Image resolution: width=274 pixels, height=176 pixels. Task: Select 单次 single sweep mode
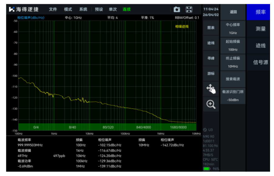coord(113,9)
